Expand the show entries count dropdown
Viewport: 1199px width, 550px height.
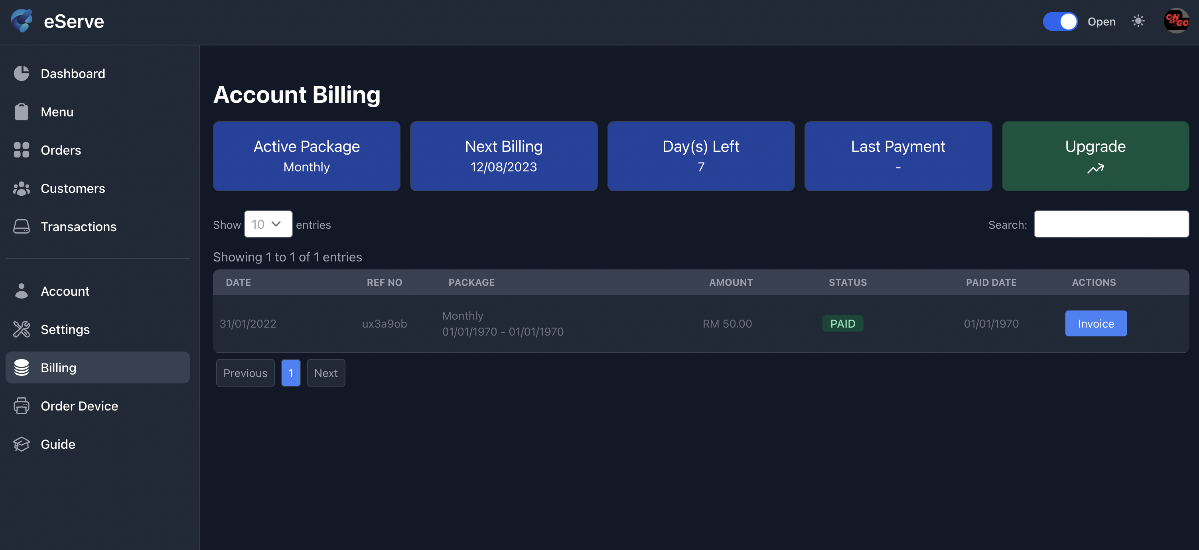[x=268, y=224]
